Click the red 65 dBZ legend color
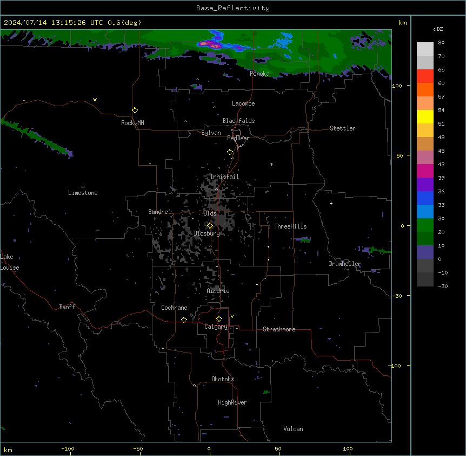The width and height of the screenshot is (466, 456). 425,76
